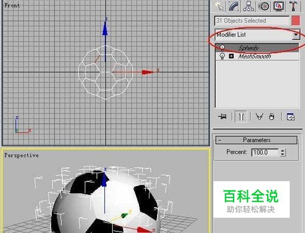Click the Pin Stack icon
Viewport: 305px width, 233px height.
(223, 116)
